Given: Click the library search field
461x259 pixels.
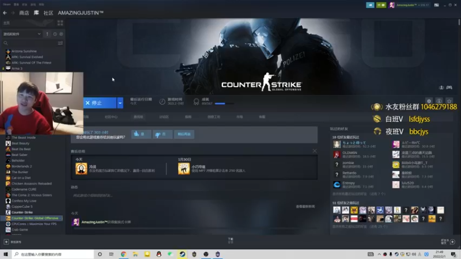Looking at the screenshot, I should [x=29, y=43].
